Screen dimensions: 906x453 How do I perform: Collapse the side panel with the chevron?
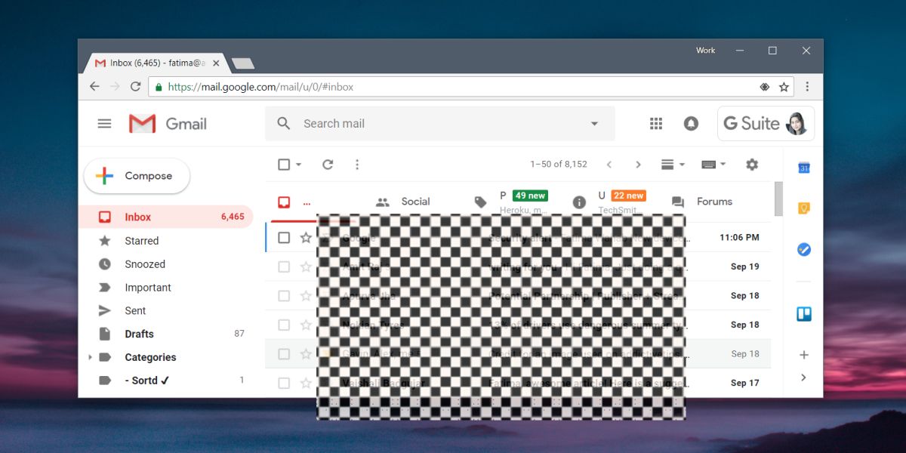803,377
